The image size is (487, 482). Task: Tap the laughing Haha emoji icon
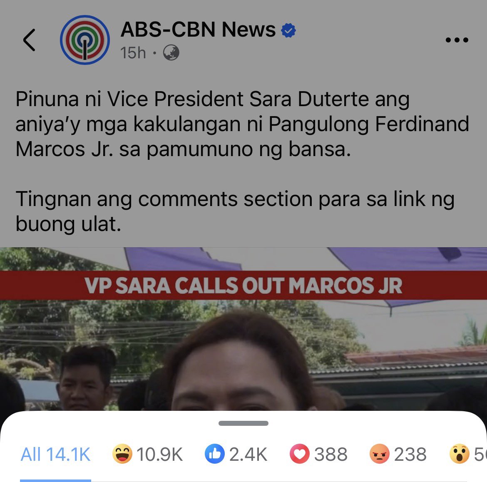click(x=122, y=454)
